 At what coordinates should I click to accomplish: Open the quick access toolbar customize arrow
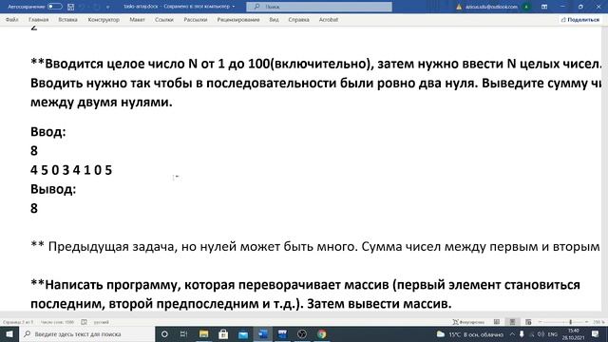point(107,7)
